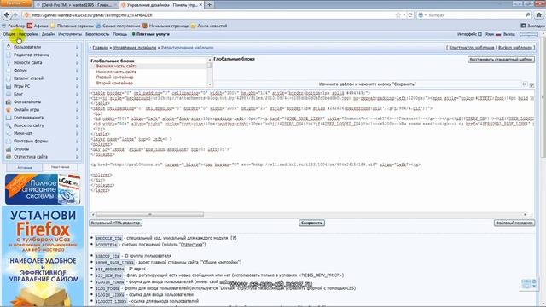Switch to the Devil-ProTM browser tab
Image resolution: width=546 pixels, height=307 pixels.
point(76,5)
